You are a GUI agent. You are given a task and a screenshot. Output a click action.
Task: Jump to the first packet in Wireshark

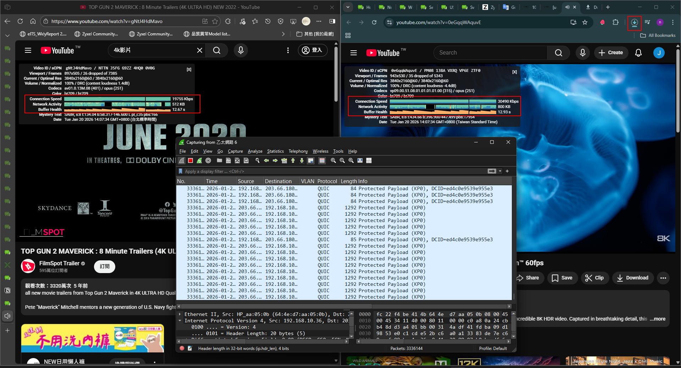click(293, 160)
